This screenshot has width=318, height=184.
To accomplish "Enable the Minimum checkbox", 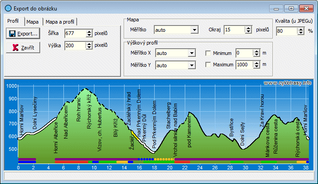I will (x=208, y=53).
